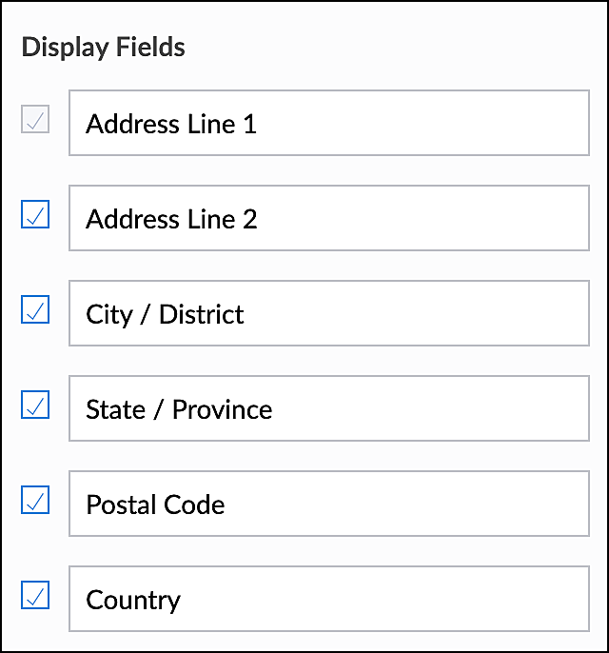The height and width of the screenshot is (653, 609).
Task: Edit the Postal Code label field
Action: pos(328,504)
